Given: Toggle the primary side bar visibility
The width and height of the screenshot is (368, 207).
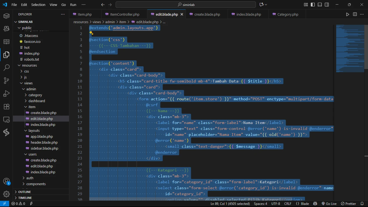Looking at the screenshot, I should [x=313, y=5].
